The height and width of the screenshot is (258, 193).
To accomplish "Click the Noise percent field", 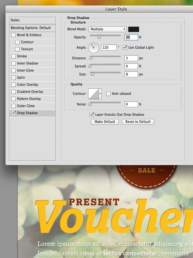I will click(x=131, y=104).
